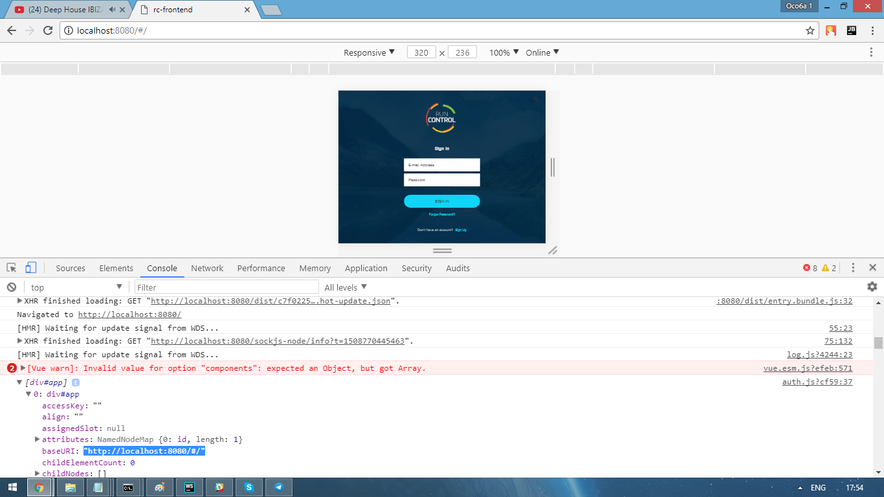Expand the Vue warn error message
The width and height of the screenshot is (884, 497).
(x=23, y=368)
